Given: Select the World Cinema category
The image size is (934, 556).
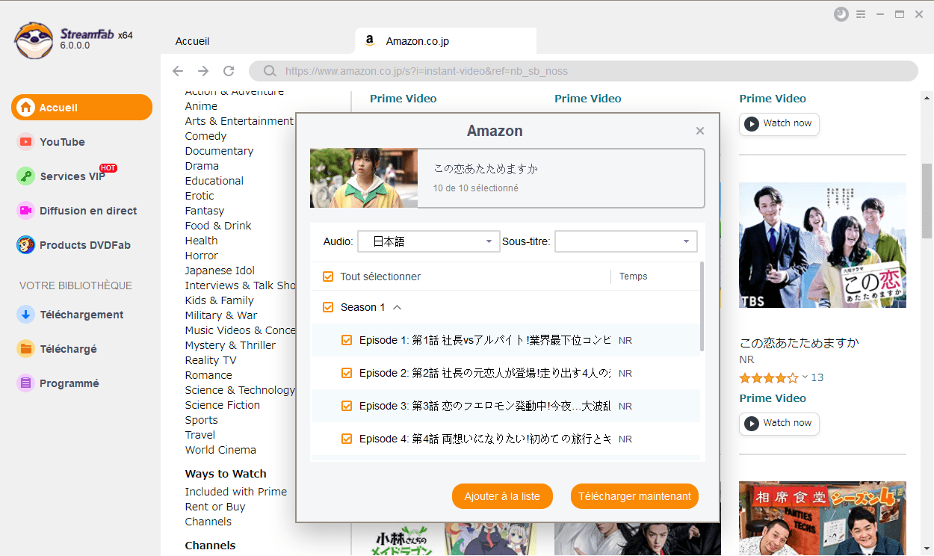Looking at the screenshot, I should point(220,450).
